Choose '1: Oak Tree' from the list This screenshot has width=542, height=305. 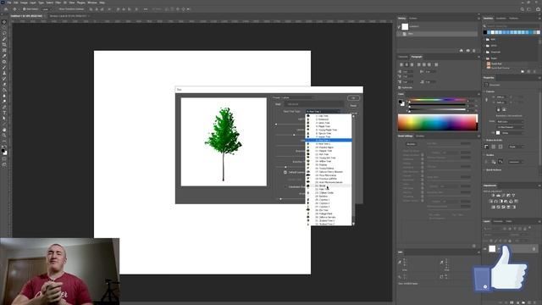pyautogui.click(x=329, y=116)
